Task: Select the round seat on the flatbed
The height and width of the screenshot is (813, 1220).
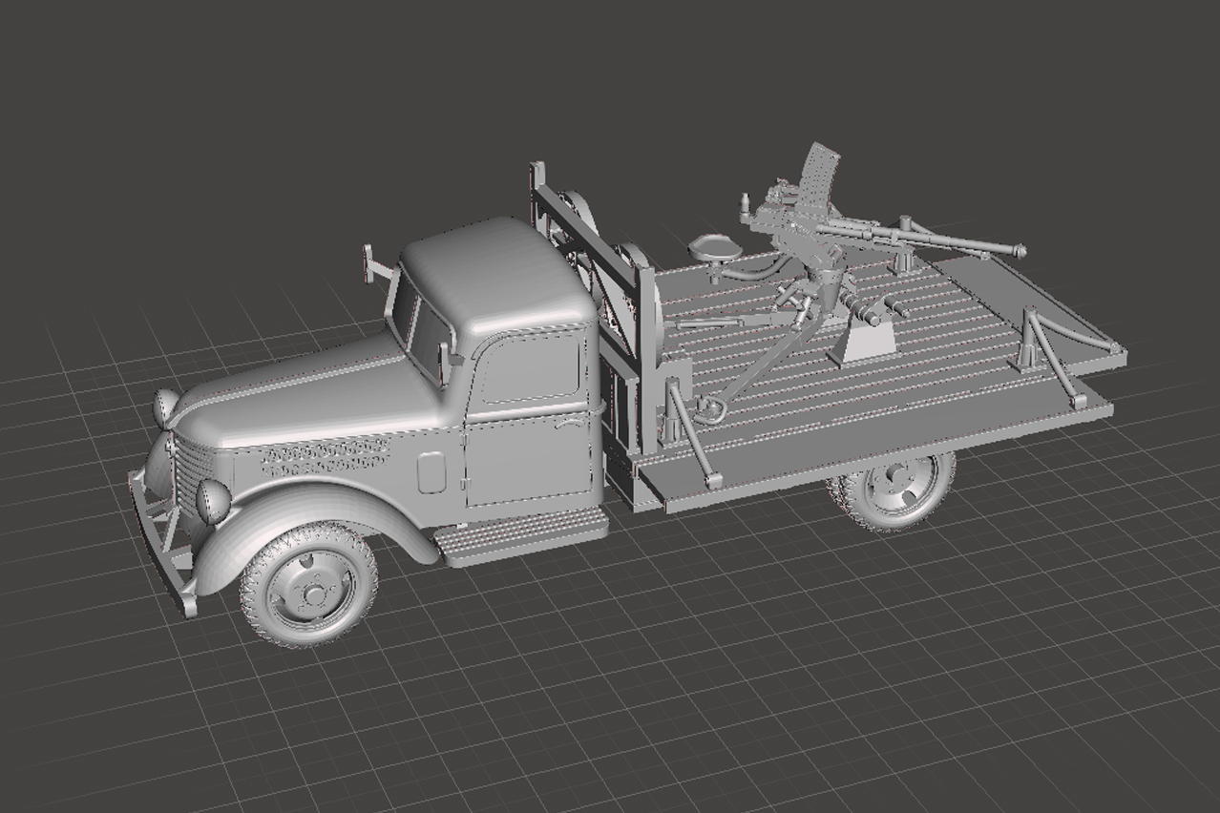Action: (x=714, y=249)
